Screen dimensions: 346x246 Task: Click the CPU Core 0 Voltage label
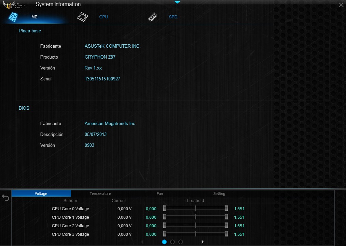(x=70, y=209)
